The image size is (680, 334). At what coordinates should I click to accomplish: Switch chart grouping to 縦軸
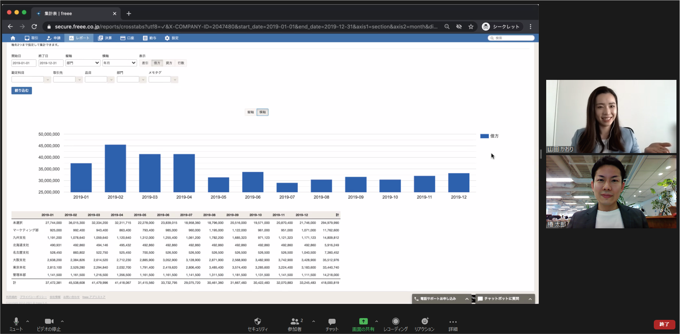click(x=251, y=112)
